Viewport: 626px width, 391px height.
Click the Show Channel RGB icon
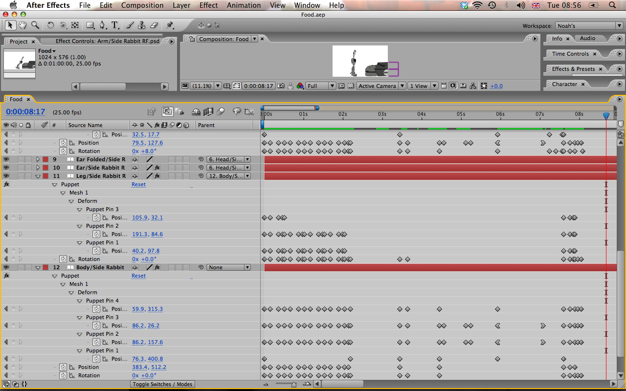(x=300, y=86)
